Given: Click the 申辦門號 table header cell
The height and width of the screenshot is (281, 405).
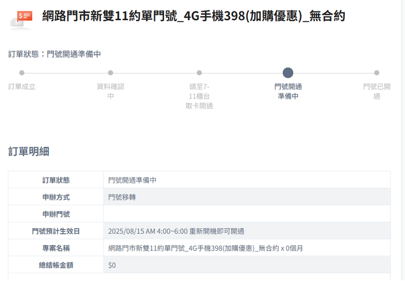Looking at the screenshot, I should 56,214.
